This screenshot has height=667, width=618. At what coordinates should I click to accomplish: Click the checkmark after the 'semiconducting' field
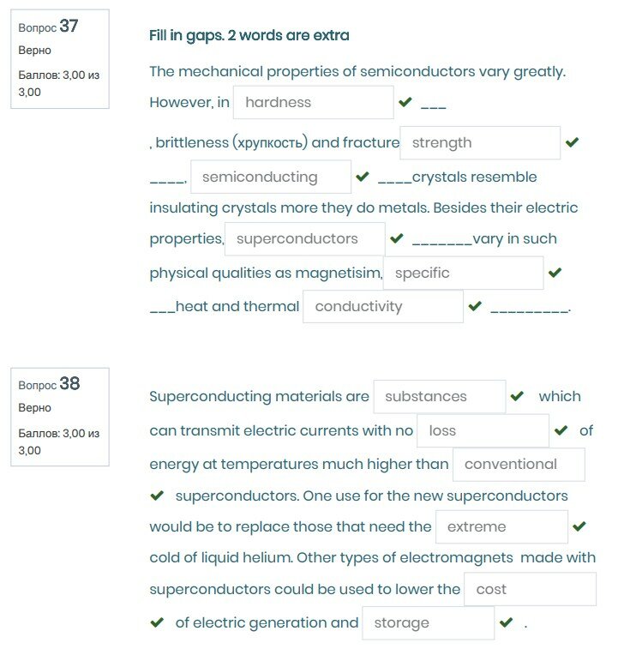pyautogui.click(x=363, y=177)
